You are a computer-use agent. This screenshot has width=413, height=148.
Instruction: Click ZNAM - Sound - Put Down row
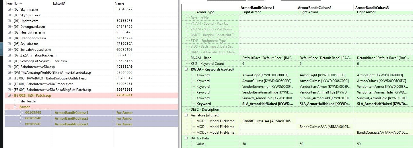211,29
